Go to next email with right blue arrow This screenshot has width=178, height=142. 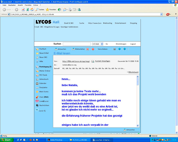coord(125,49)
